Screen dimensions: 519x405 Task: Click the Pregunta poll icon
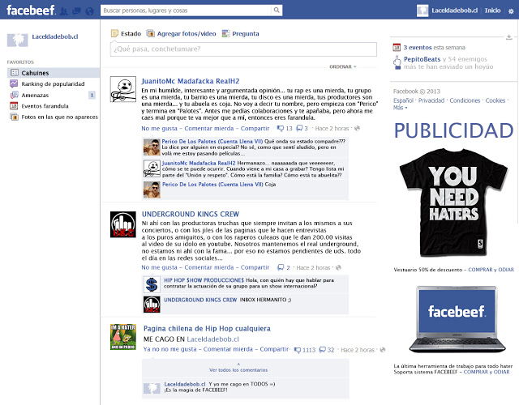(225, 33)
